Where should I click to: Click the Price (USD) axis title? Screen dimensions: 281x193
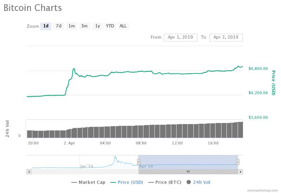[273, 83]
